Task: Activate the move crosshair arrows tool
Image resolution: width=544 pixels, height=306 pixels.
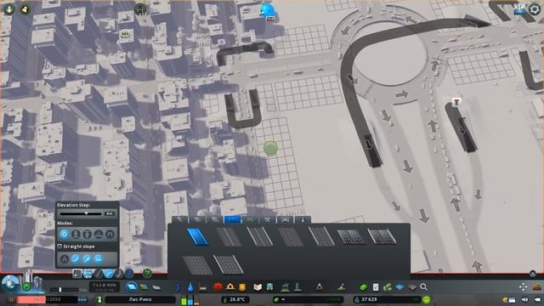Action: (524, 287)
